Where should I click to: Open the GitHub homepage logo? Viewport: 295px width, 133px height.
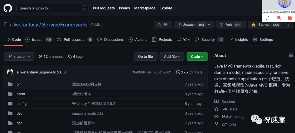pyautogui.click(x=8, y=8)
